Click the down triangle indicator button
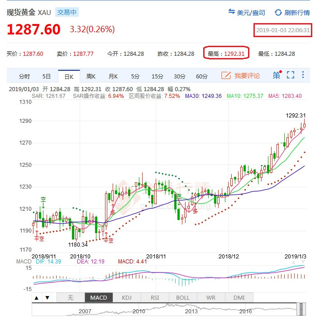The image size is (315, 321). pos(47,298)
